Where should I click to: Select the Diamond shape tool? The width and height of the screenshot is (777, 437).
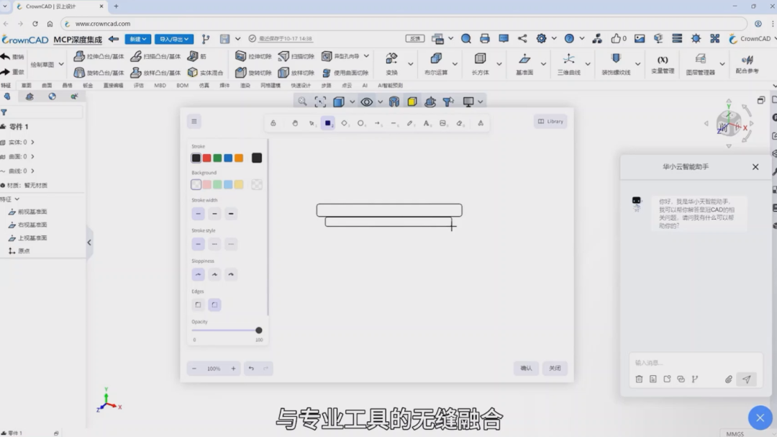point(344,123)
